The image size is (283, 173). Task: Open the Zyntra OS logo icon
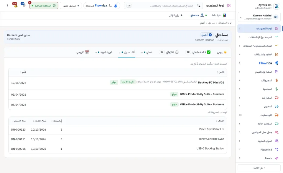(x=277, y=6)
